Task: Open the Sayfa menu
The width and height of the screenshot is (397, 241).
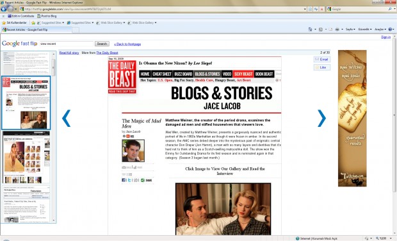Action: pos(350,29)
